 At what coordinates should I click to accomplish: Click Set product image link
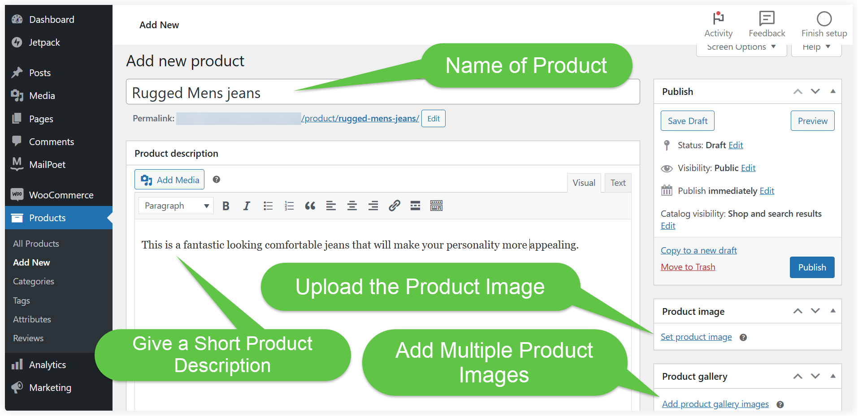(696, 337)
